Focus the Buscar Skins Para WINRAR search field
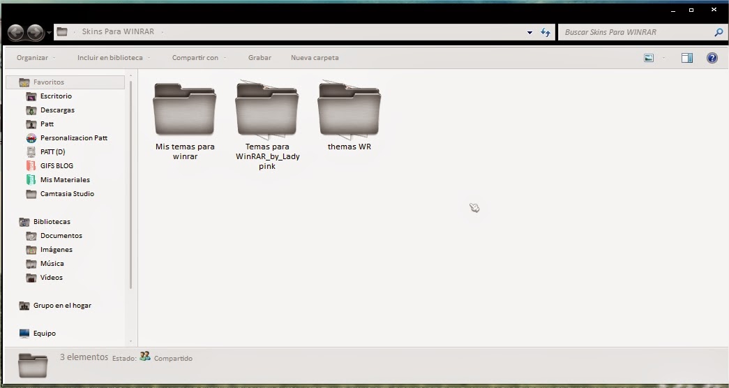Viewport: 729px width, 388px height. (637, 32)
